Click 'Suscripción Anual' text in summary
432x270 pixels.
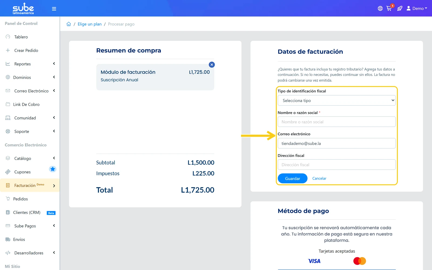pyautogui.click(x=119, y=80)
